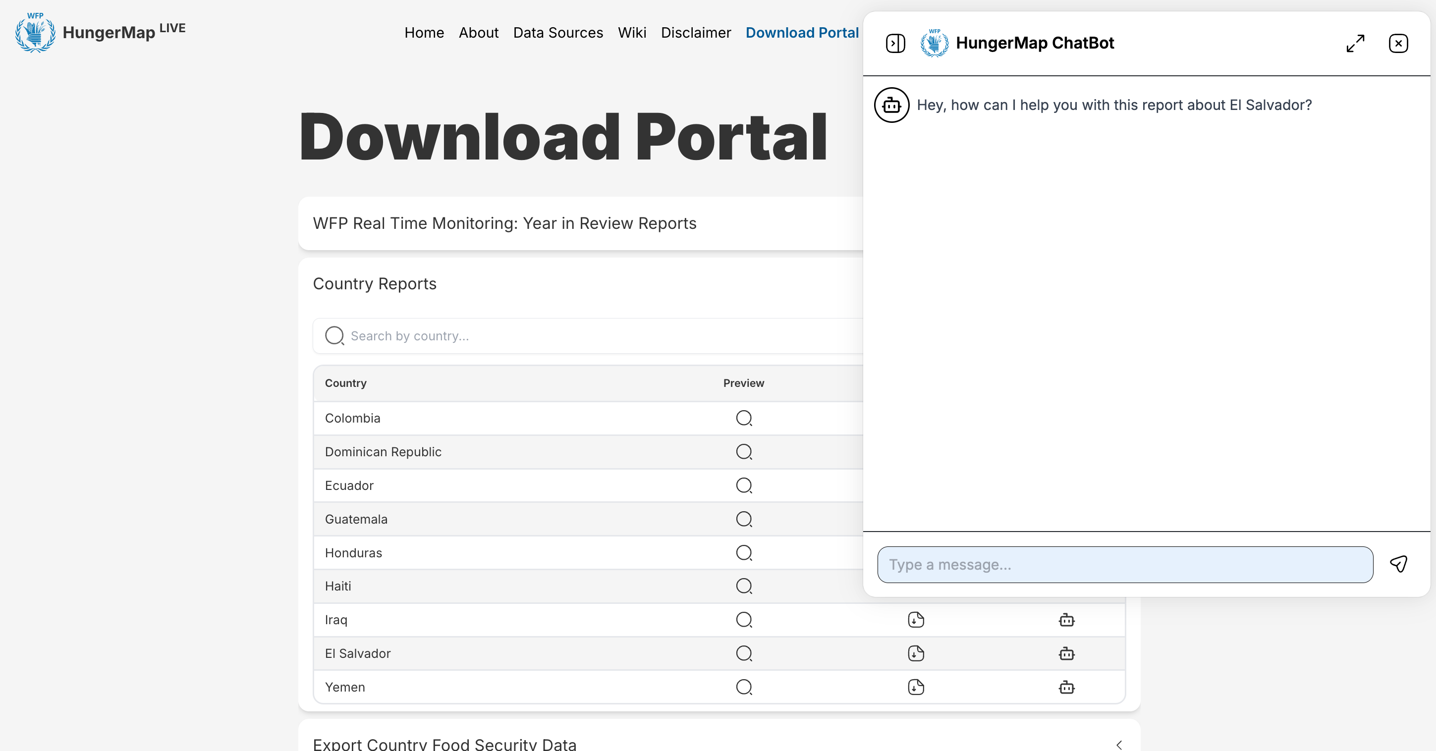
Task: Preview the Dominican Republic report
Action: pos(744,452)
